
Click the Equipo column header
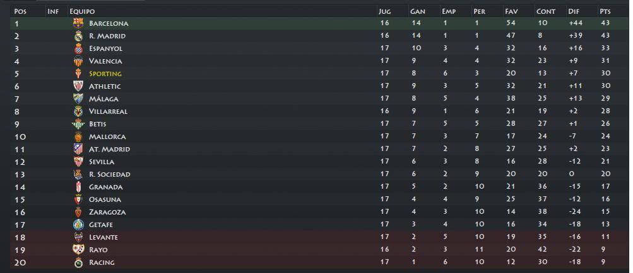pos(82,11)
